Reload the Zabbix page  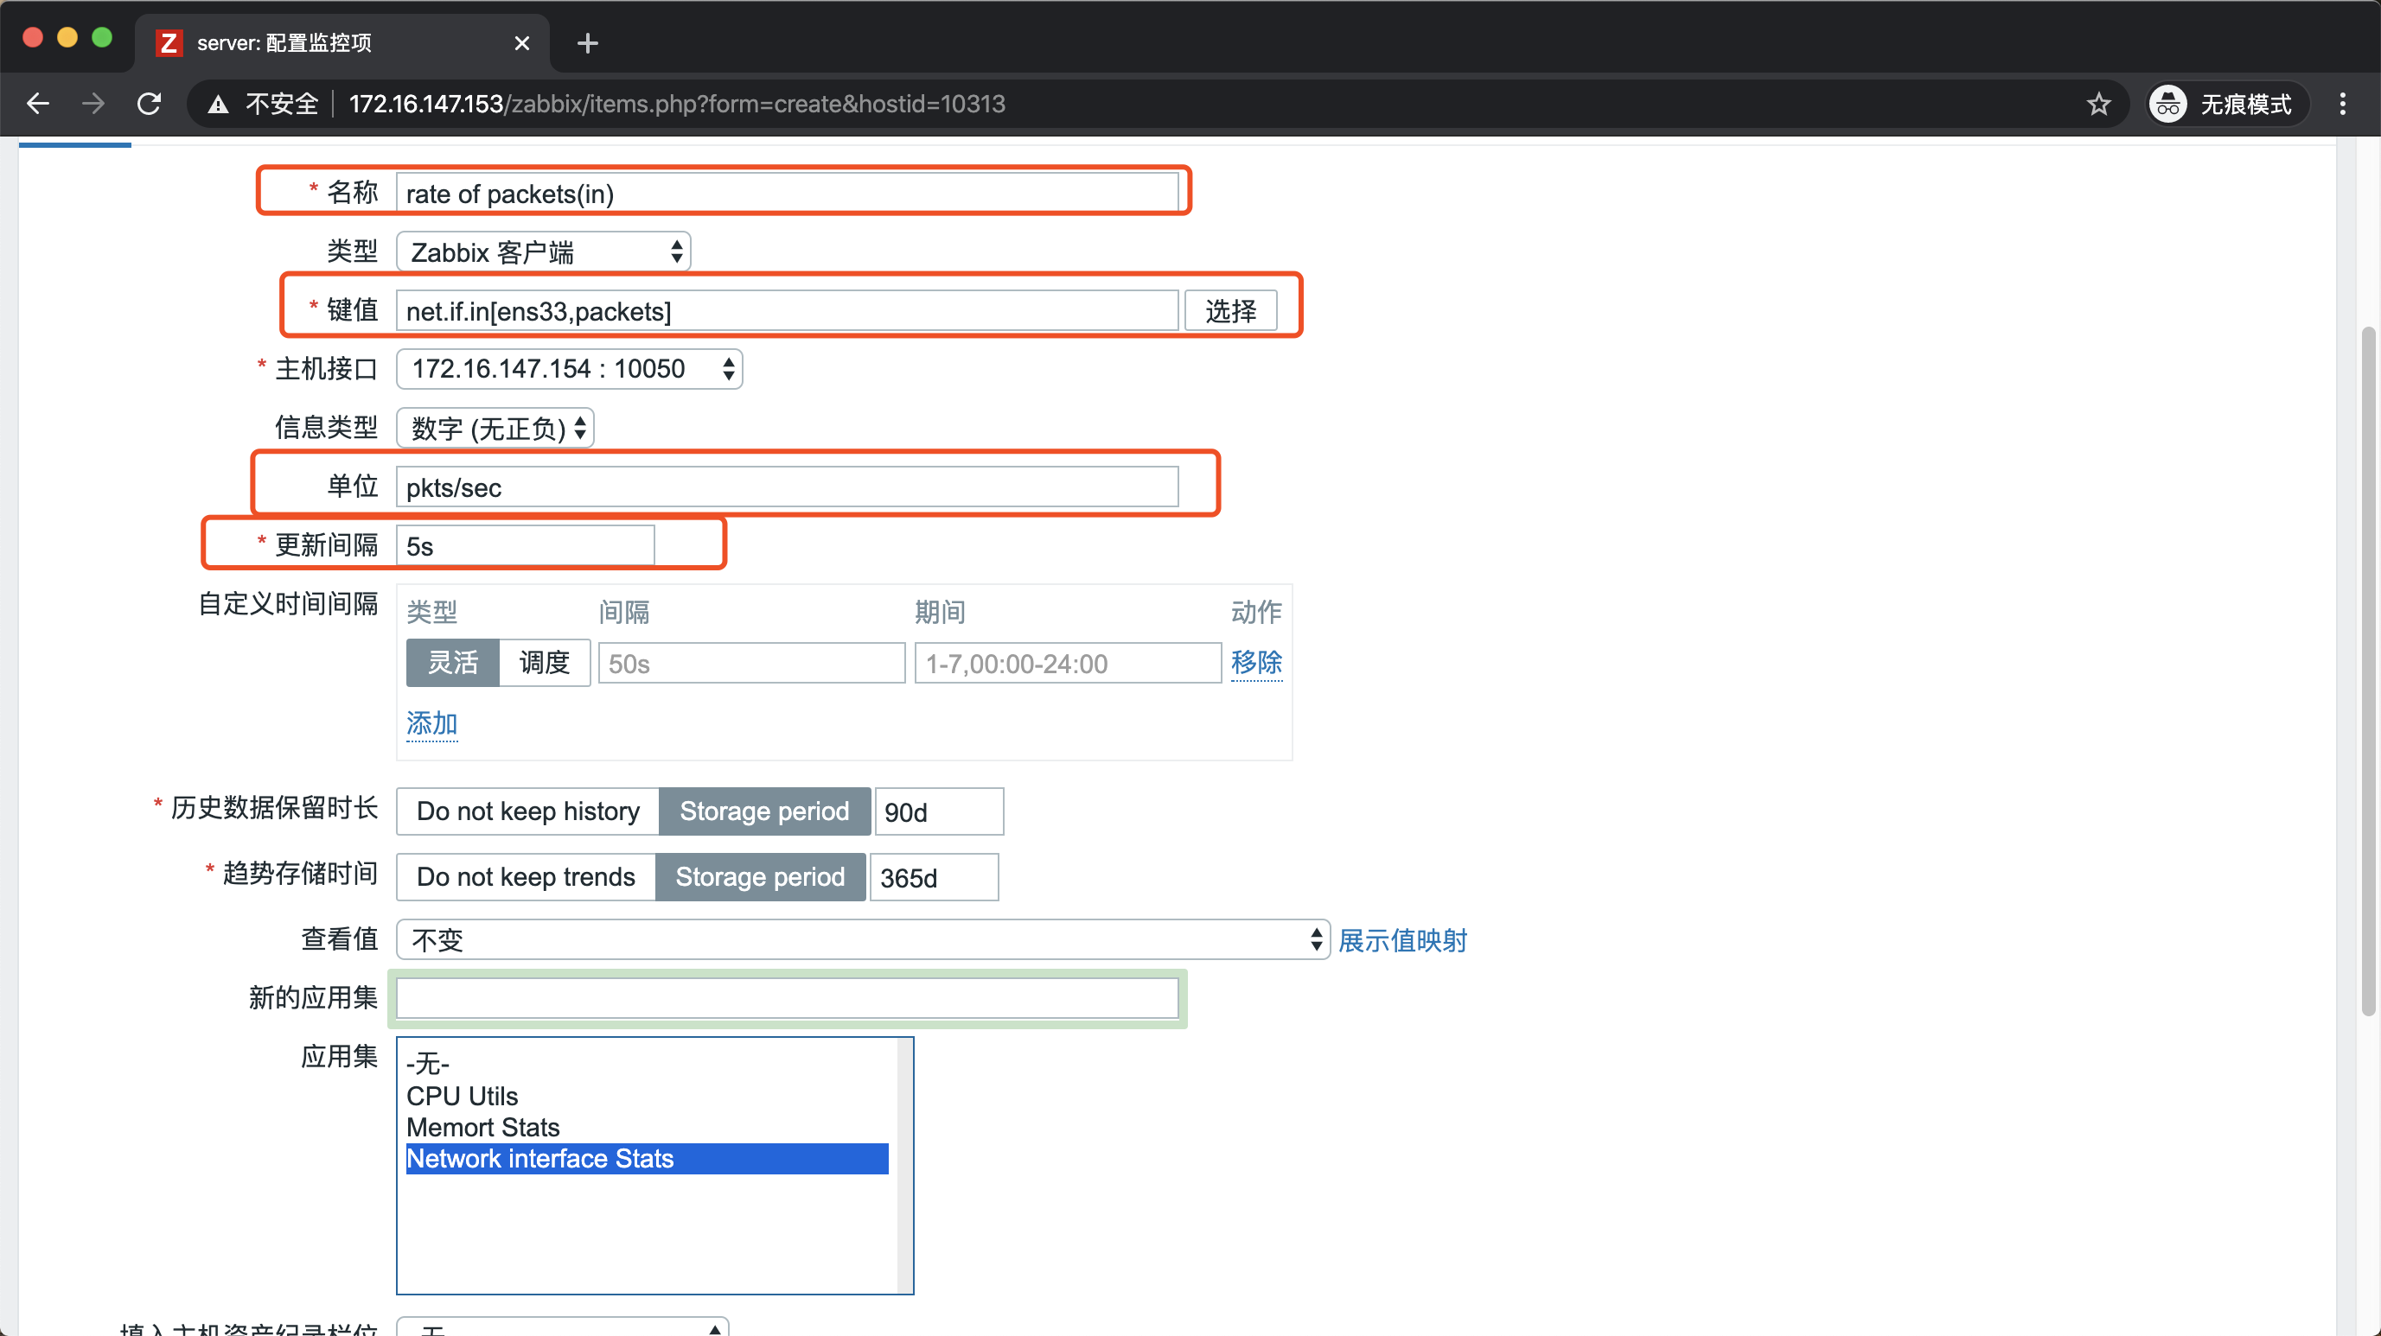point(149,104)
